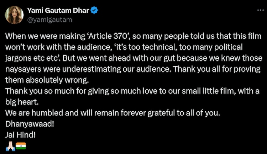Click the folded hands emoji
This screenshot has height=154, width=267.
pos(10,145)
